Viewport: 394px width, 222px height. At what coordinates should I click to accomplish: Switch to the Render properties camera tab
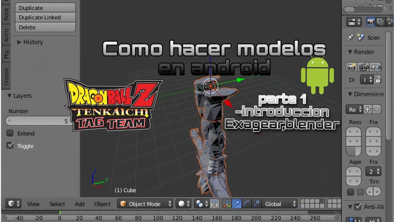pos(371,22)
